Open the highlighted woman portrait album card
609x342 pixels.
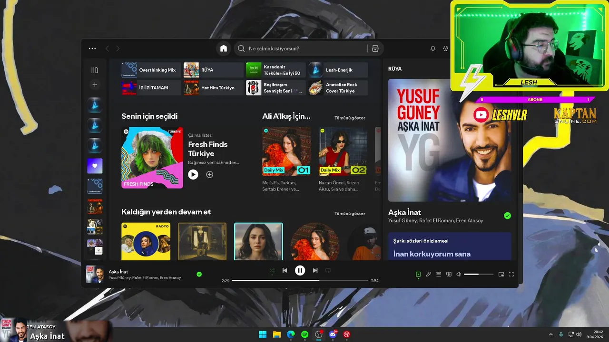(x=258, y=241)
